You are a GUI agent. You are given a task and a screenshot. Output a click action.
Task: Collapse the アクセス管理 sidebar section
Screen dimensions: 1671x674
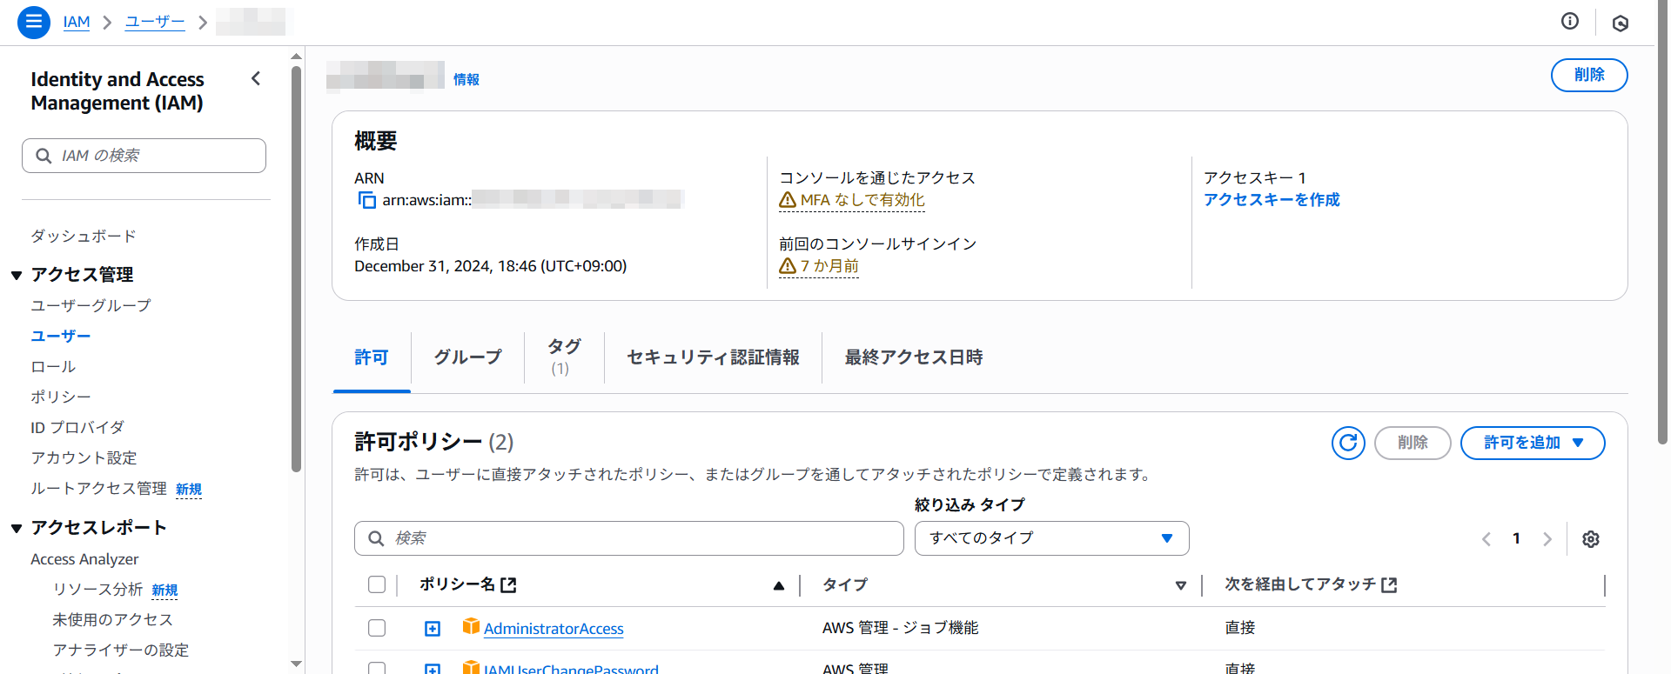[17, 276]
